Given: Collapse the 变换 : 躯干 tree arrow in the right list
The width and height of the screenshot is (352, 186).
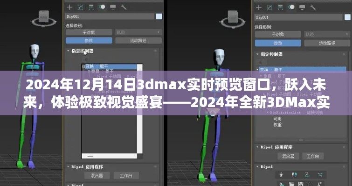Looking at the screenshot, I should coord(258,70).
